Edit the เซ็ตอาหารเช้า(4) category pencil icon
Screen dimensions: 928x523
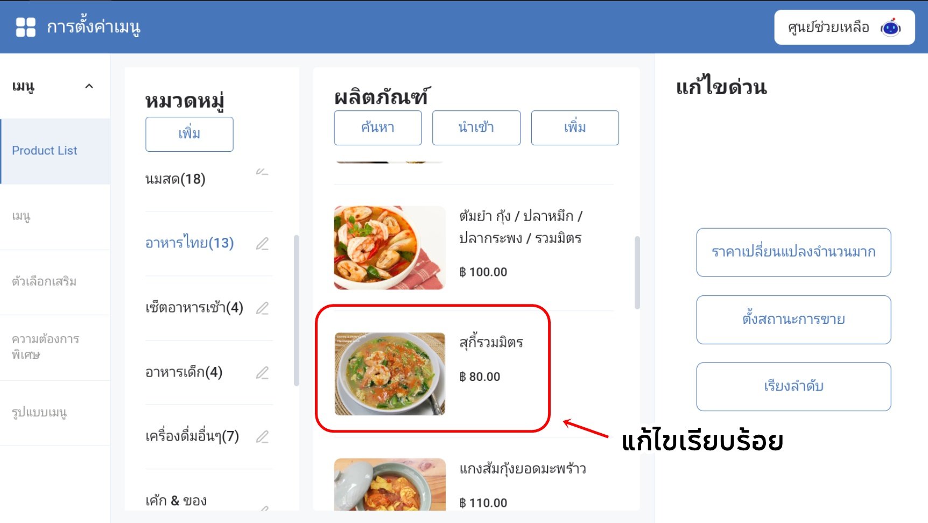click(x=262, y=308)
